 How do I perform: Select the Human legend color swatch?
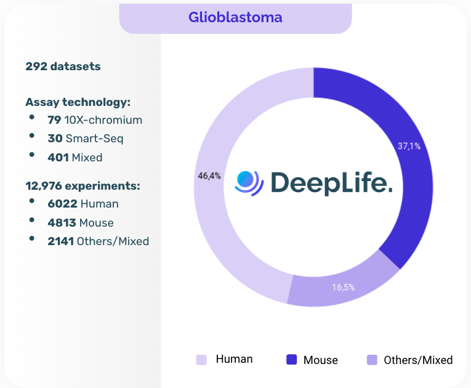[x=201, y=360]
